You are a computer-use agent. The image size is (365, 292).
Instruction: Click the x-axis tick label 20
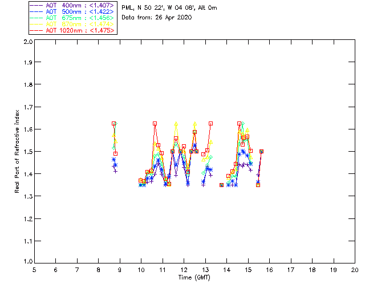pyautogui.click(x=355, y=270)
